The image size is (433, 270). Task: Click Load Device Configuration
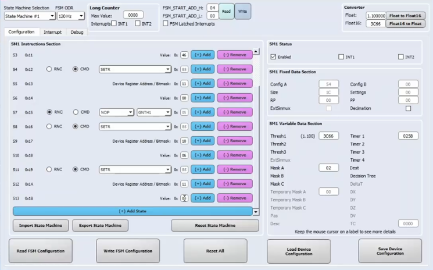pos(299,251)
